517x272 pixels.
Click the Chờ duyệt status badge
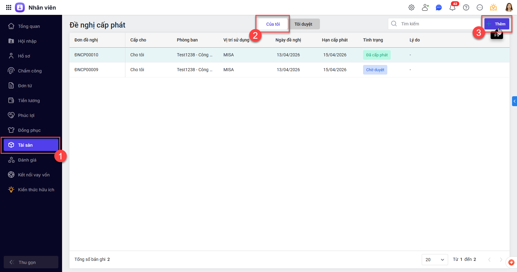[375, 70]
